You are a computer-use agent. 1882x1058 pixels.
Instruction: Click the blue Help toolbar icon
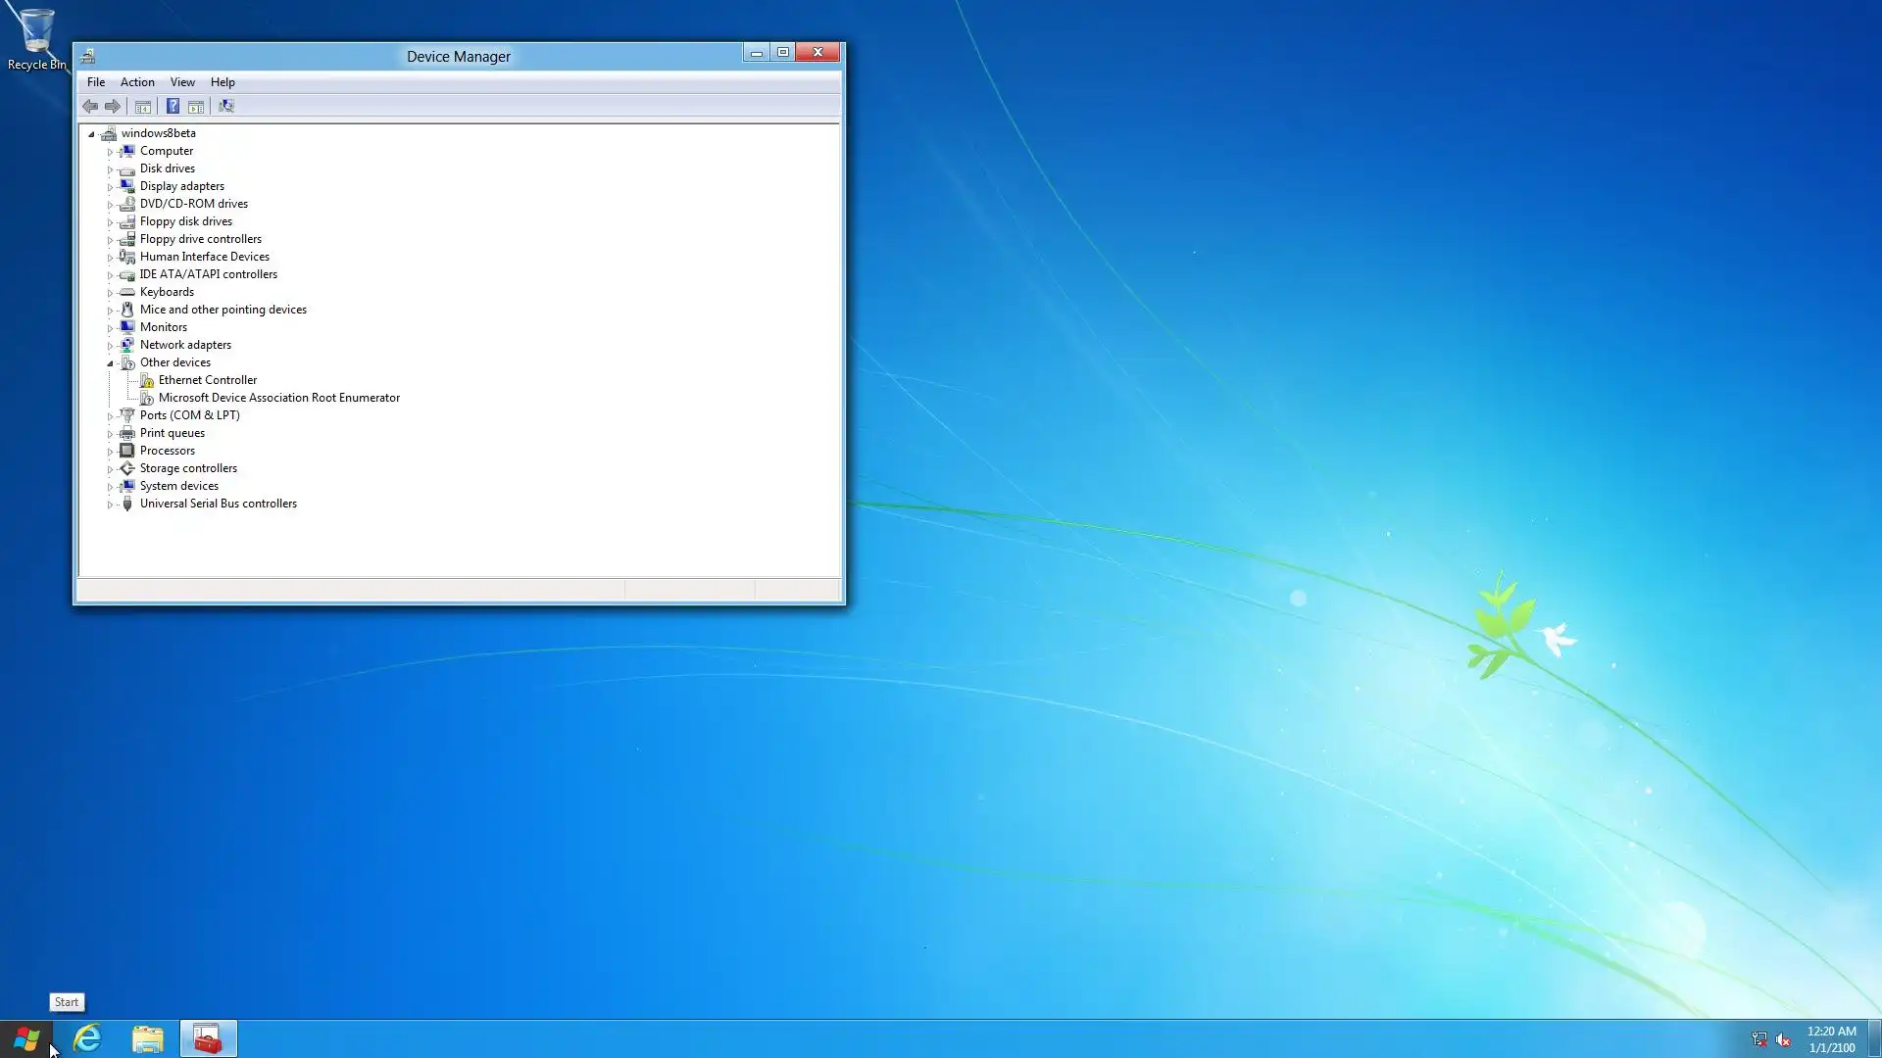[x=173, y=107]
